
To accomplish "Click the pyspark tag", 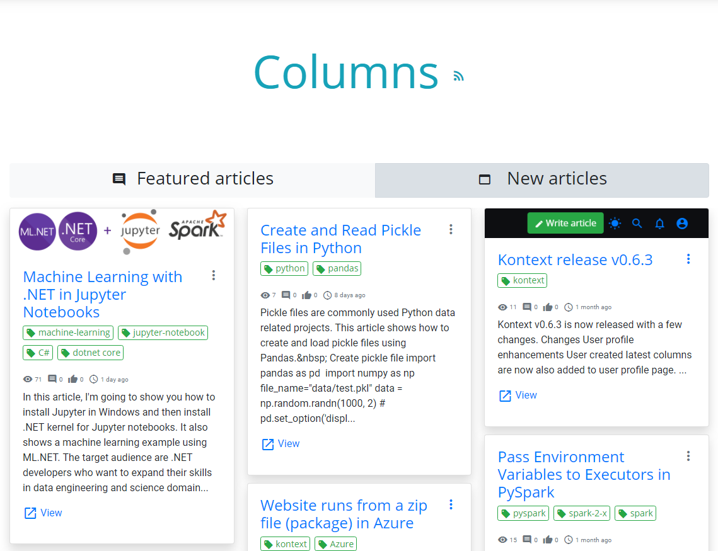I will click(x=523, y=513).
